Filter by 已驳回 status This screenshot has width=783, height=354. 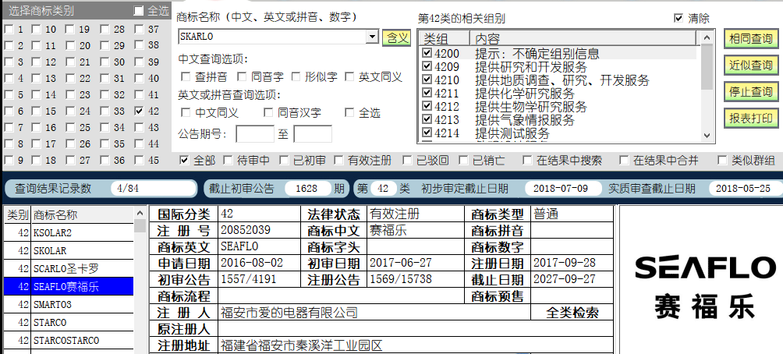[x=407, y=161]
